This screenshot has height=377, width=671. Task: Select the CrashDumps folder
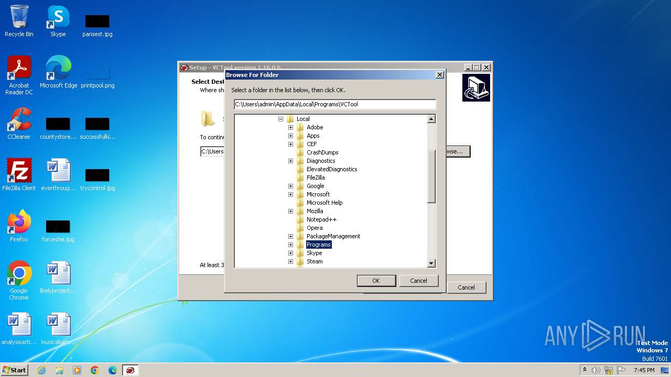(x=322, y=152)
